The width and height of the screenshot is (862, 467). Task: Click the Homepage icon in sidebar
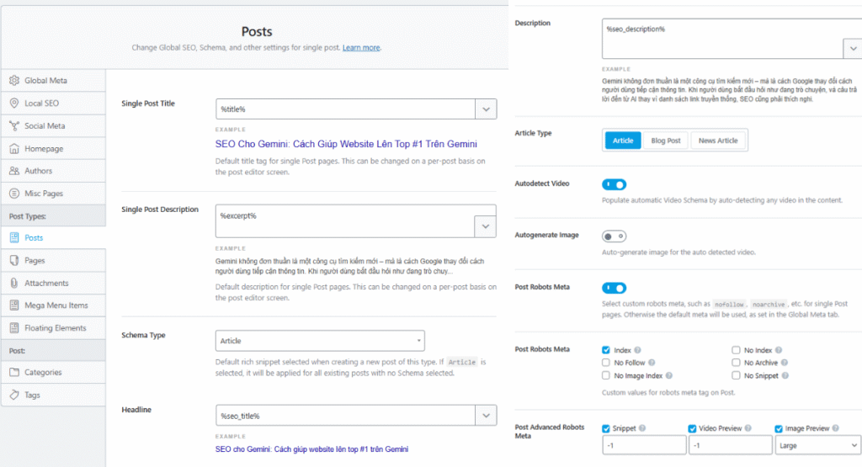(14, 149)
